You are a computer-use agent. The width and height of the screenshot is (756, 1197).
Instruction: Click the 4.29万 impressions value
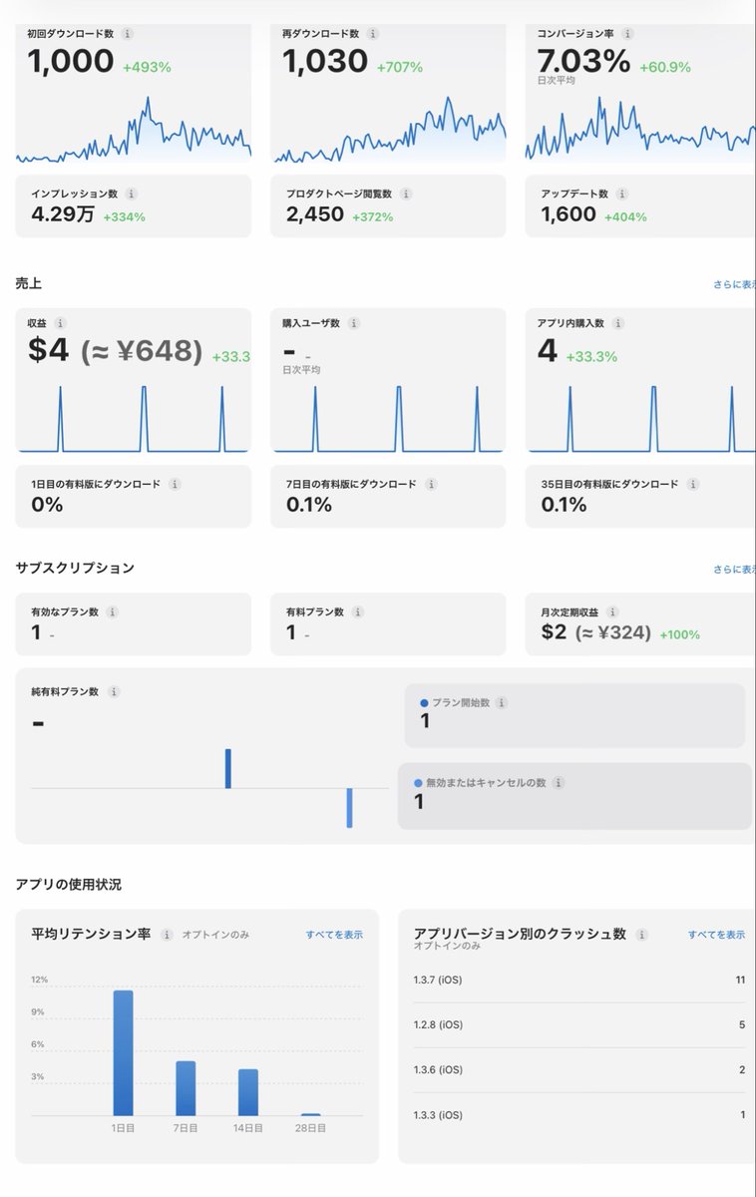(x=63, y=214)
